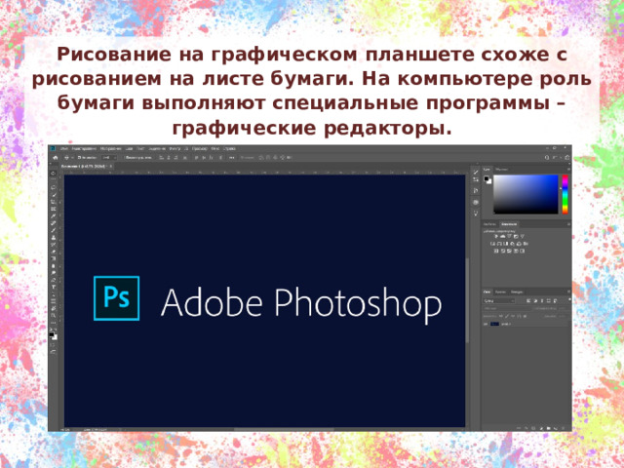
Task: Open blend mode dropdown in Layers panel
Action: point(507,308)
